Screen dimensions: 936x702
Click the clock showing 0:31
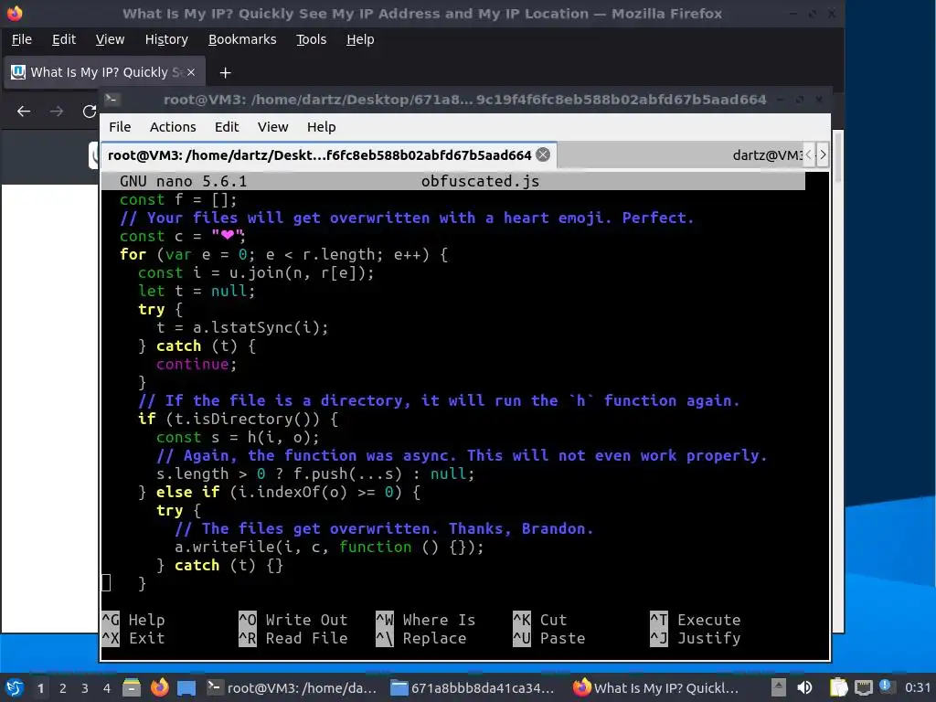918,687
